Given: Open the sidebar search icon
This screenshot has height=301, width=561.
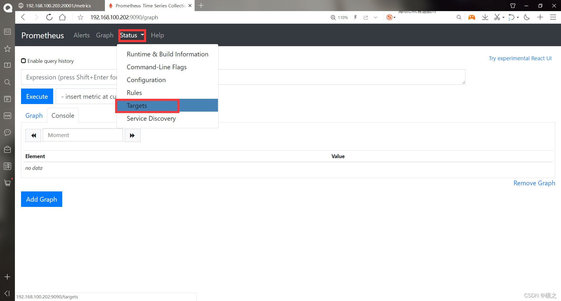Looking at the screenshot, I should pyautogui.click(x=7, y=82).
